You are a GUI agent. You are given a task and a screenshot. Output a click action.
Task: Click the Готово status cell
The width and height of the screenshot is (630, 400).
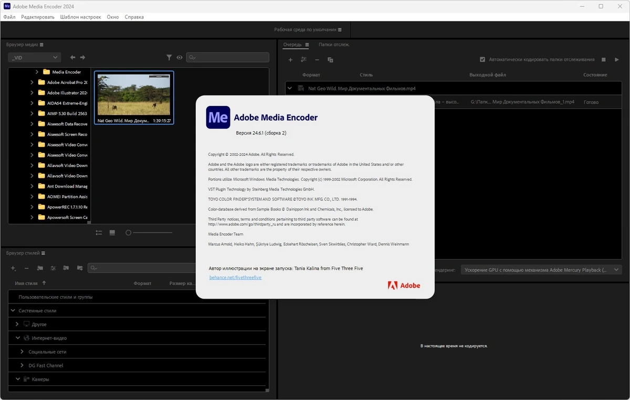coord(591,102)
